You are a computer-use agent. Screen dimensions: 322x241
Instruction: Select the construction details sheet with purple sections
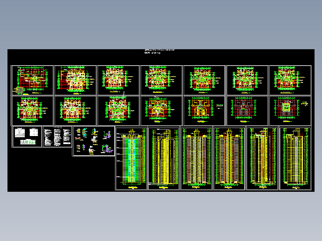coord(94,141)
